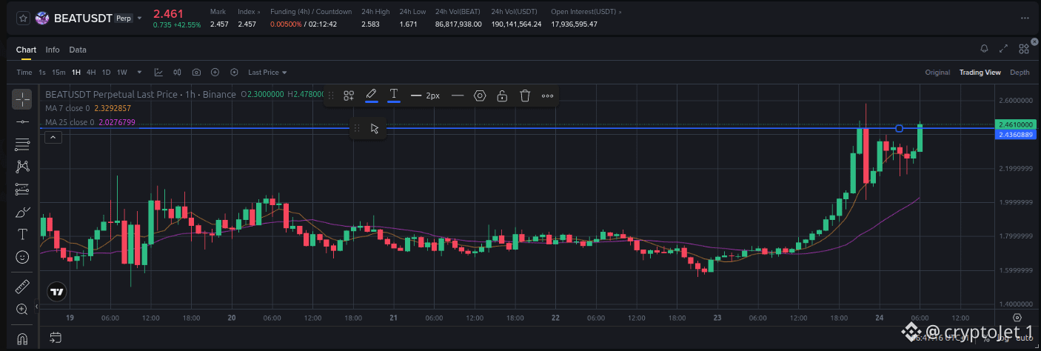Change line color with pencil icon
The image size is (1041, 351).
[372, 96]
